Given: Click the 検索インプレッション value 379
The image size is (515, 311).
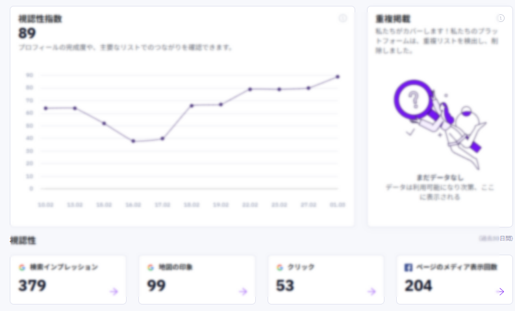Looking at the screenshot, I should click(32, 286).
